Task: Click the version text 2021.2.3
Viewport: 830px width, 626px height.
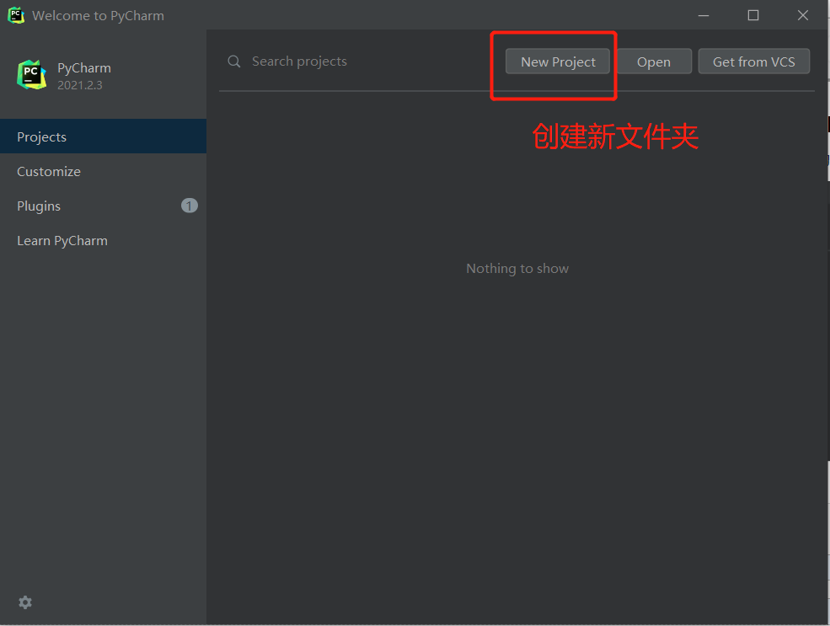Action: [x=80, y=85]
